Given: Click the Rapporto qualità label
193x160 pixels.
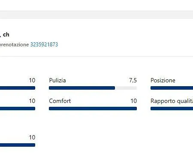Looking at the screenshot, I should (x=172, y=101).
